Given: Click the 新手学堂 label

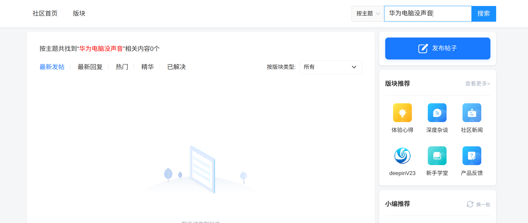Looking at the screenshot, I should (x=437, y=173).
